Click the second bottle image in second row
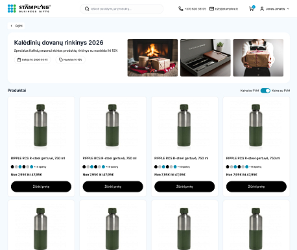297x250 pixels. pos(112,229)
